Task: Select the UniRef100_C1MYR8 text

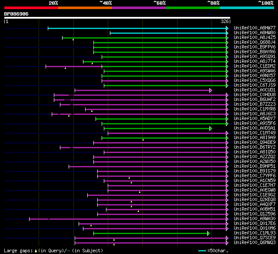Action: coord(255,109)
